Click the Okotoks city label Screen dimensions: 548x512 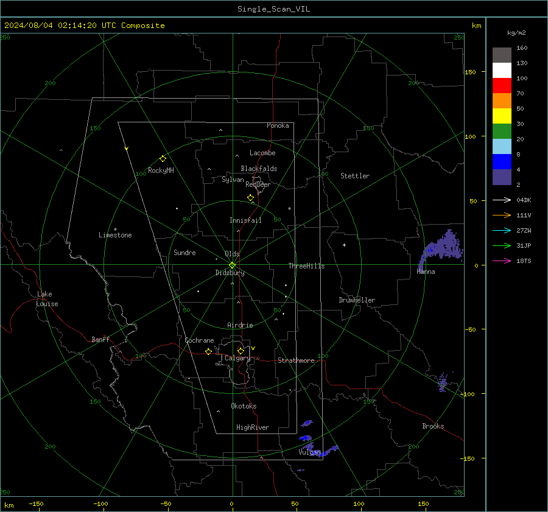(x=244, y=406)
